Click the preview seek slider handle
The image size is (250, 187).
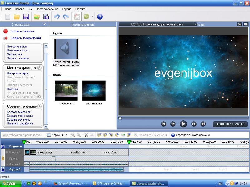[120, 118]
